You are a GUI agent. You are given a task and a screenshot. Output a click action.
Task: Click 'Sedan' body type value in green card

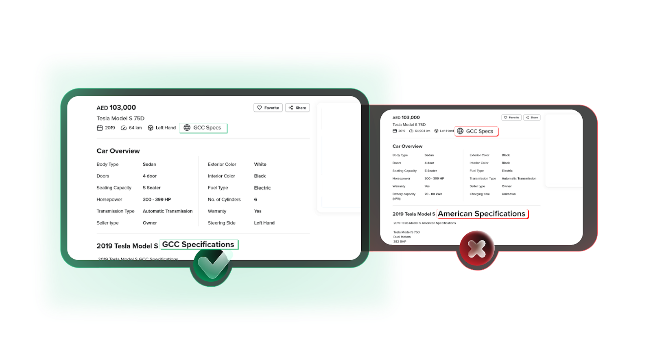149,164
